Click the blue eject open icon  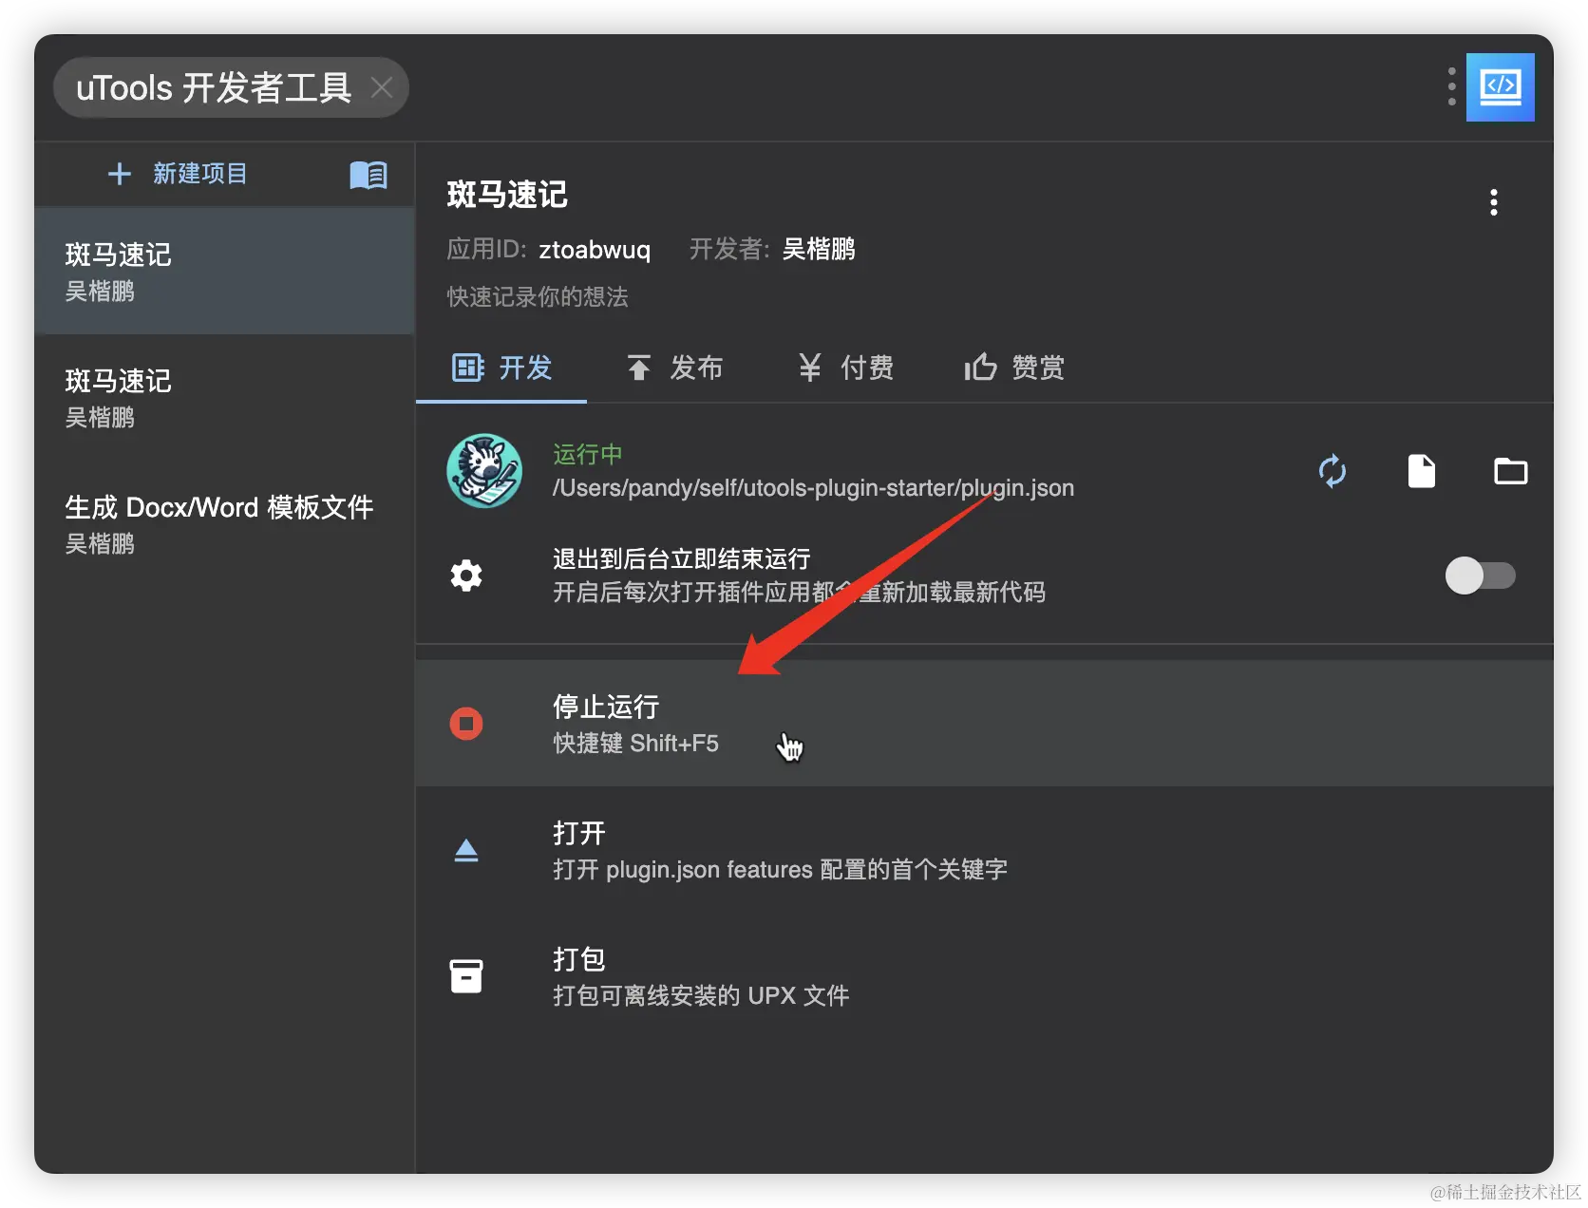[466, 850]
